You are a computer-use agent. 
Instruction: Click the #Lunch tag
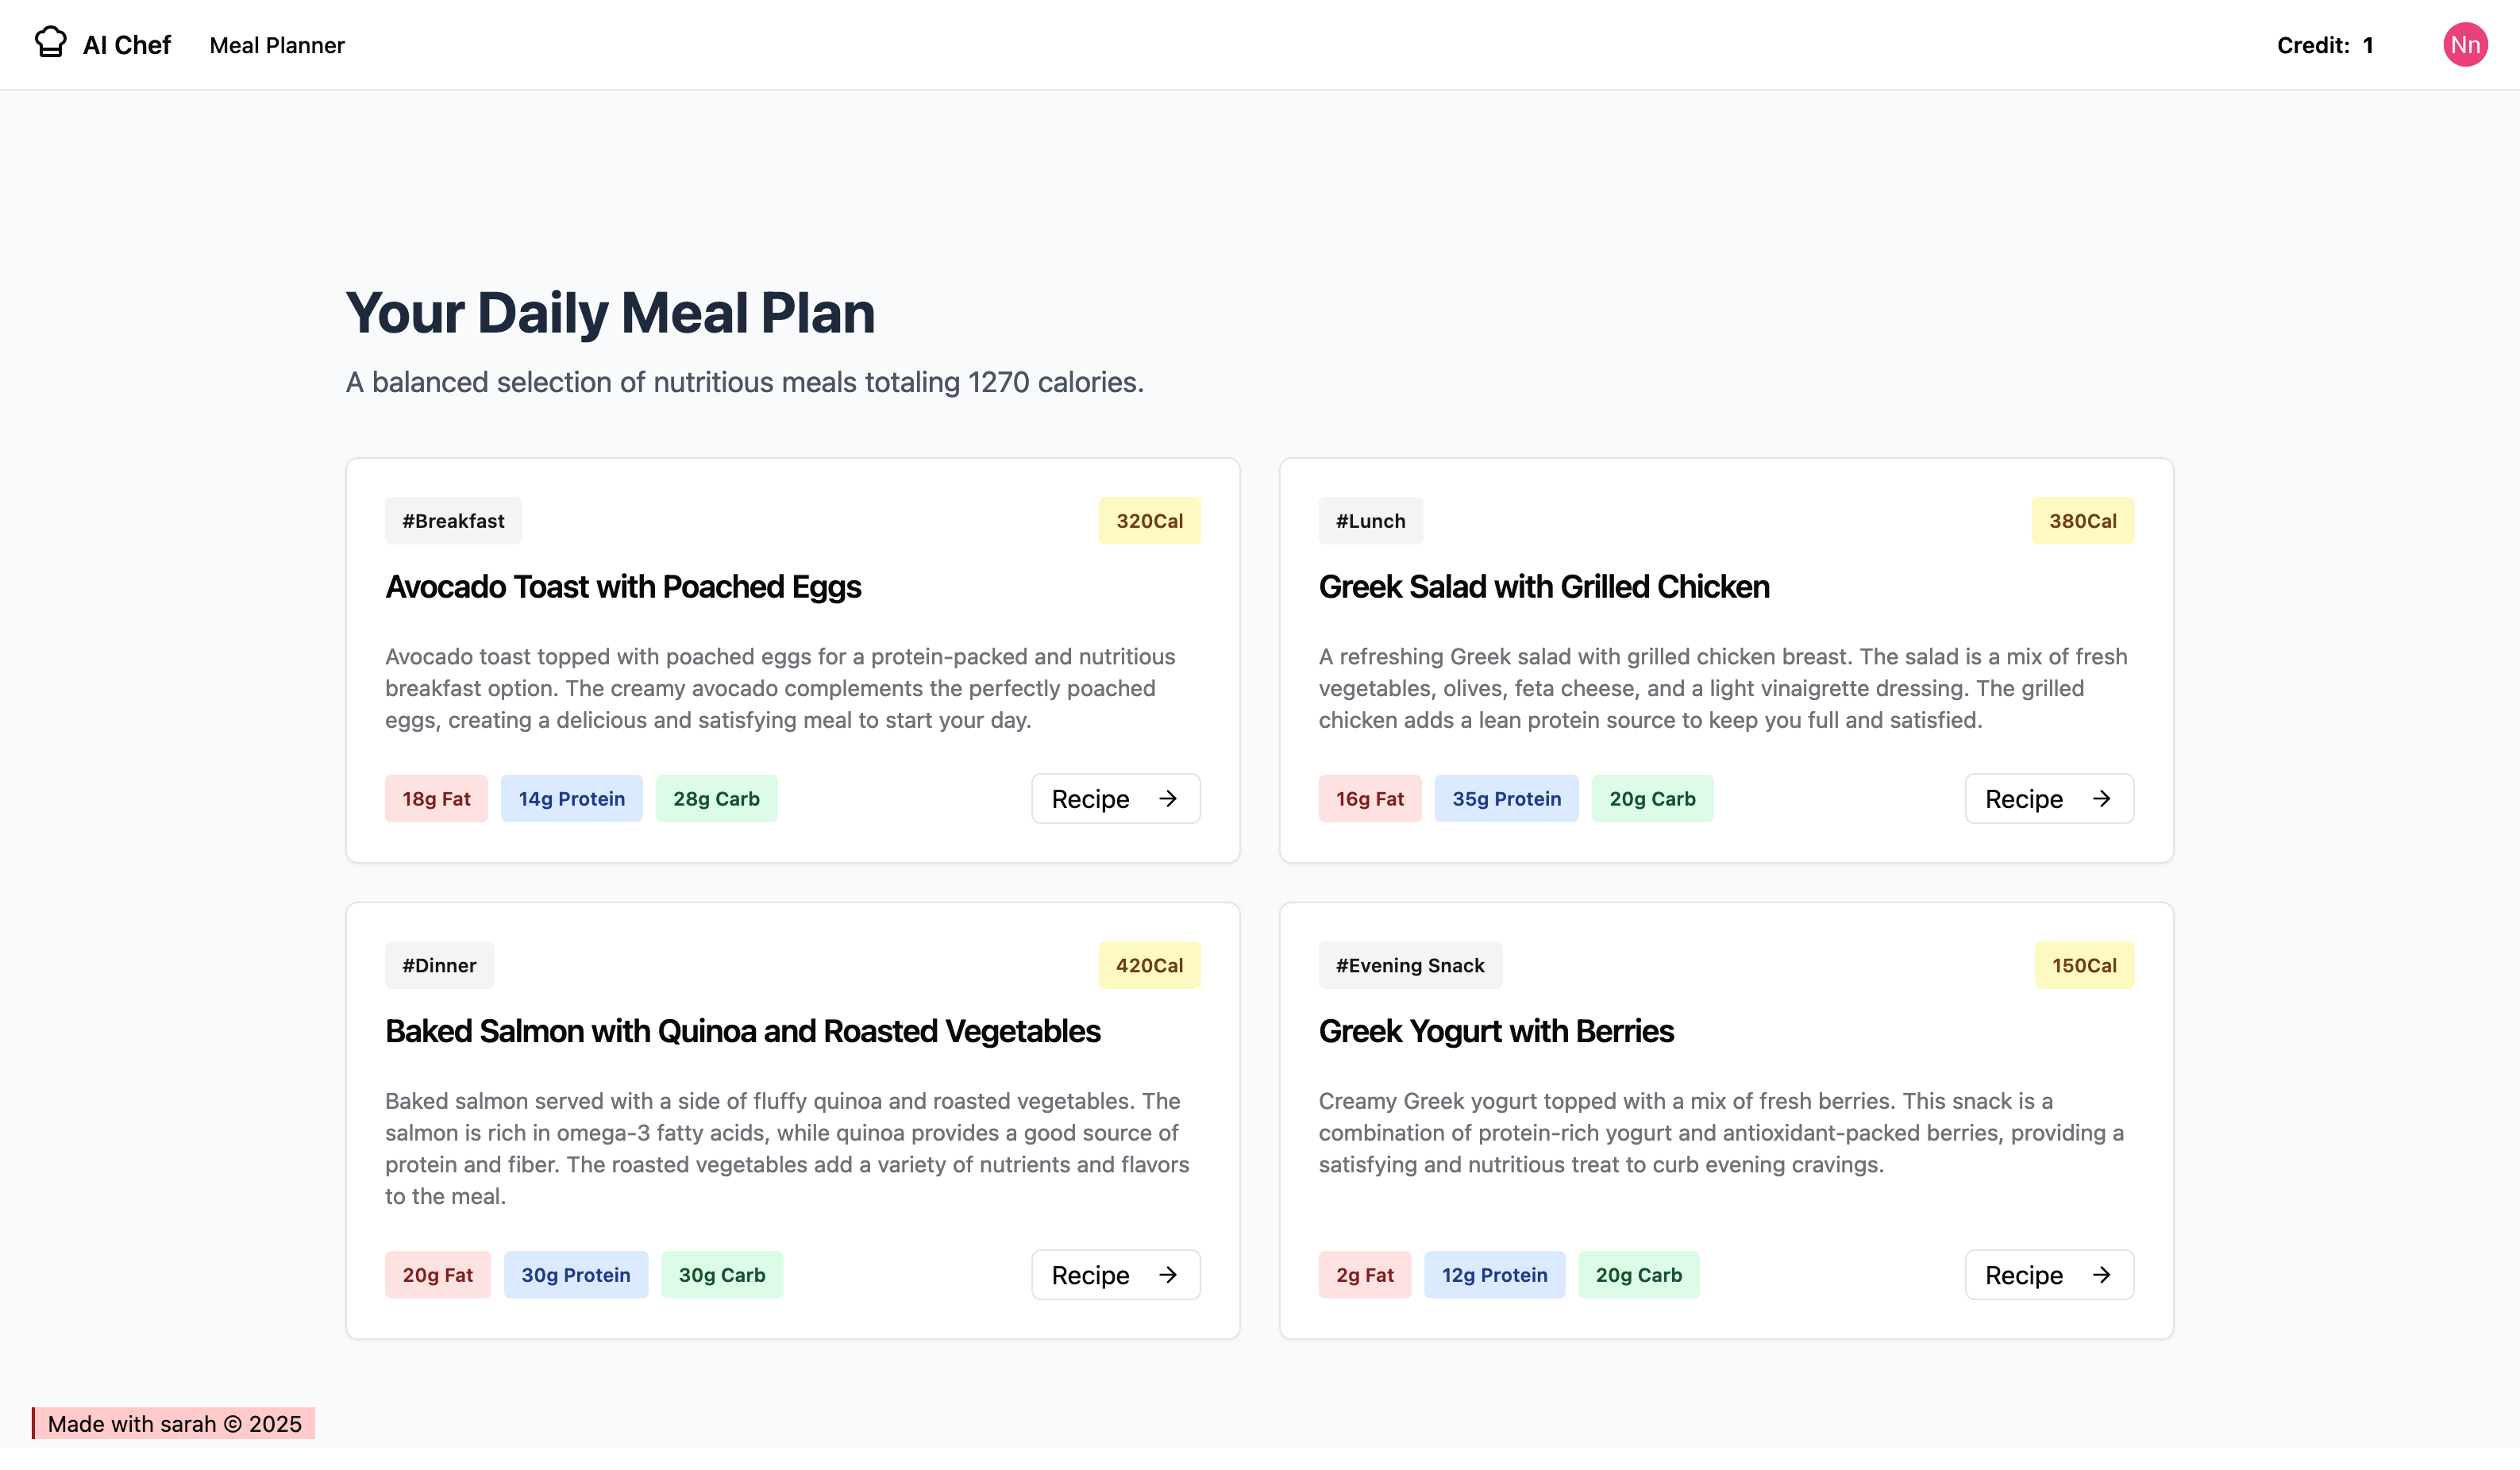1370,520
